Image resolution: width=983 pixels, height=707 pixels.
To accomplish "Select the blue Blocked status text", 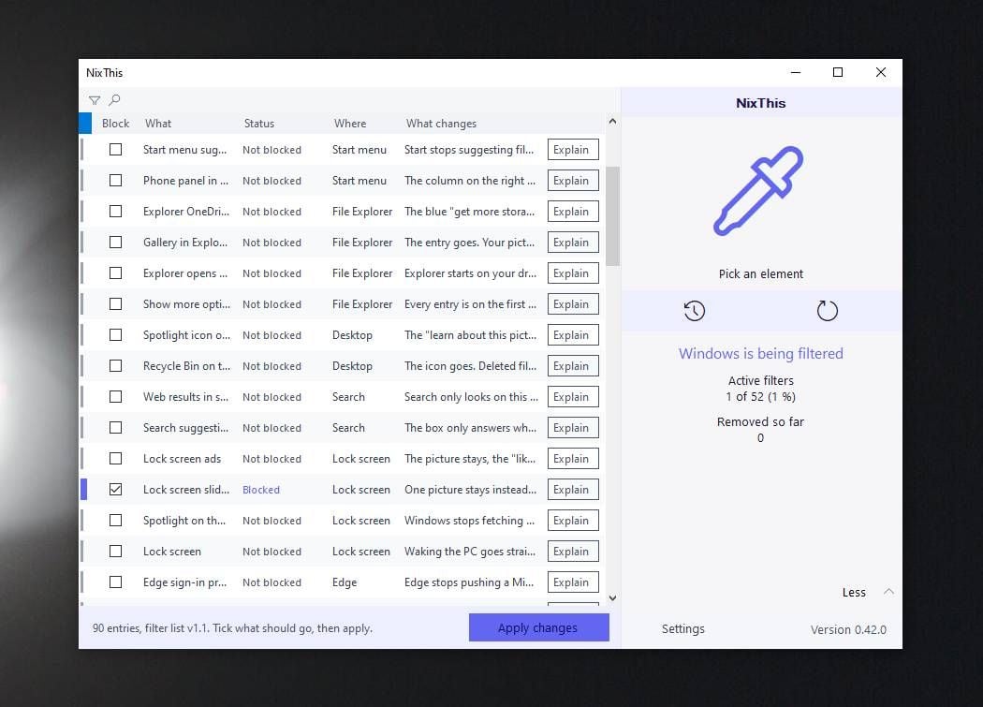I will point(261,490).
